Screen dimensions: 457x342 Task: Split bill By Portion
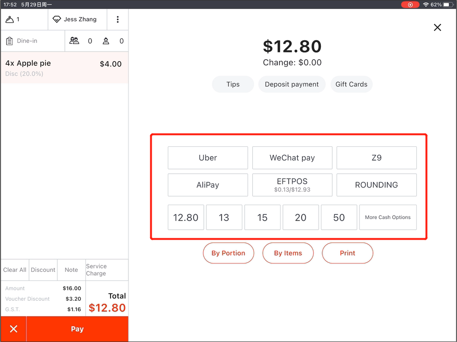point(228,253)
